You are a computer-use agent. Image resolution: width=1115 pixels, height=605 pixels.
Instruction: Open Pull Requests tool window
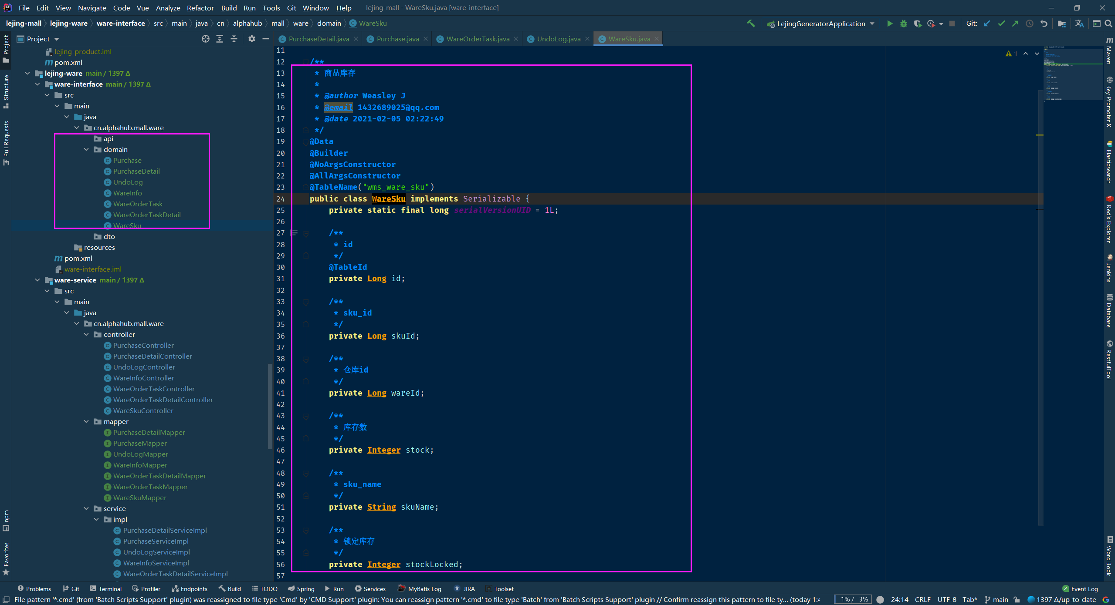[6, 143]
